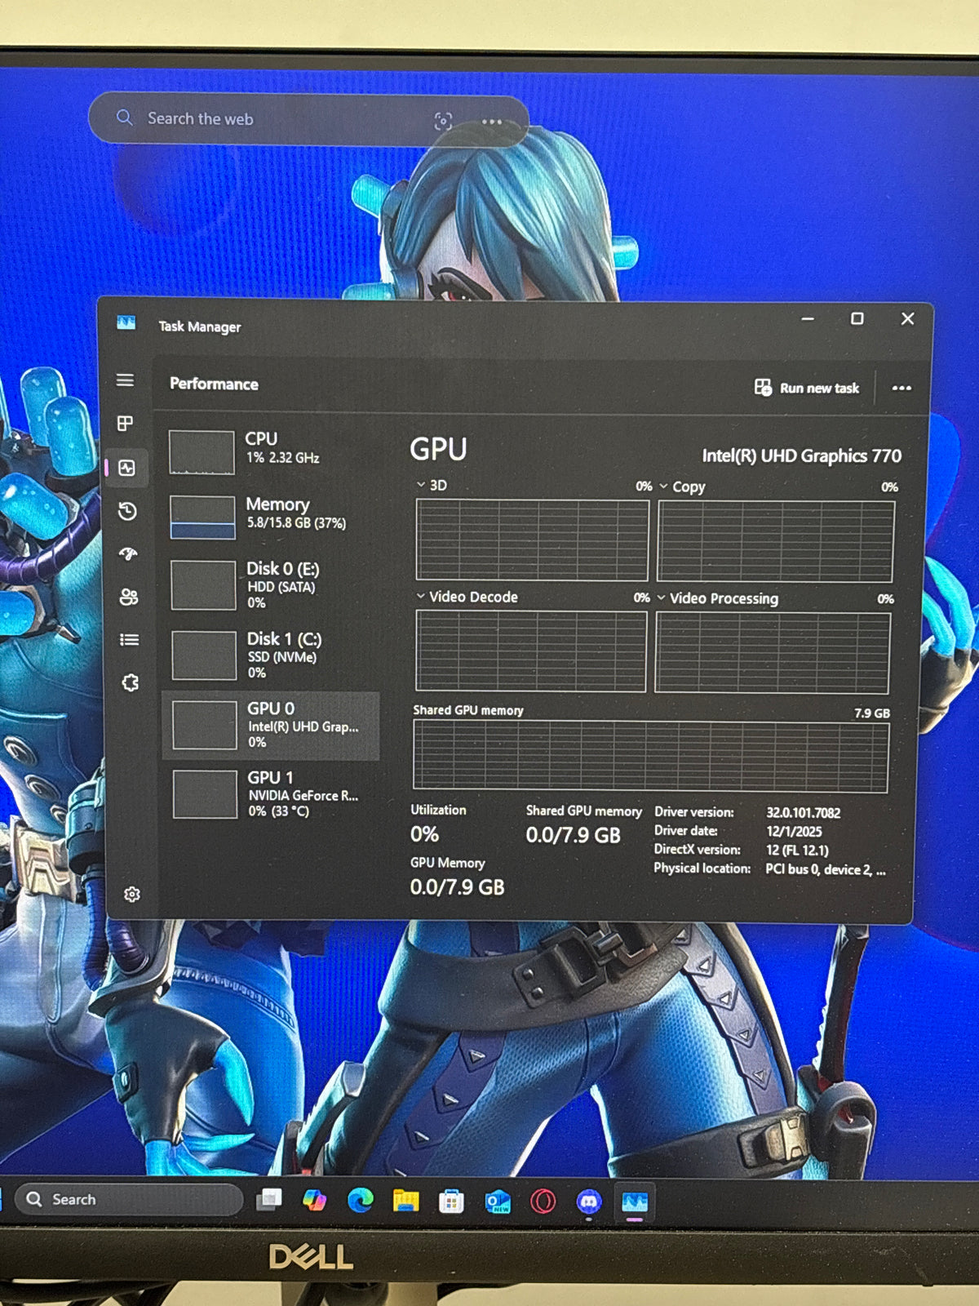
Task: Open File Explorer from the taskbar
Action: click(405, 1201)
